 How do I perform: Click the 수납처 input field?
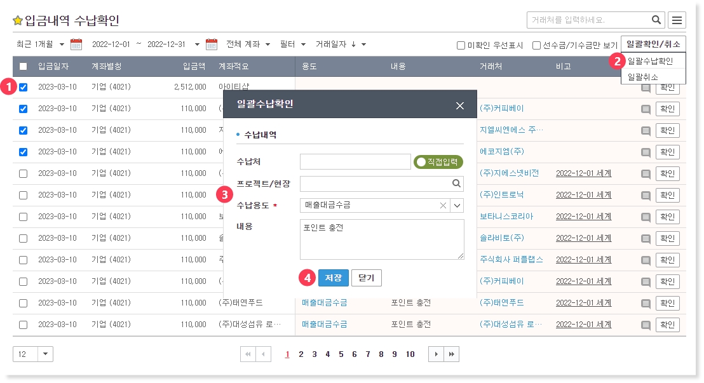[x=355, y=162]
